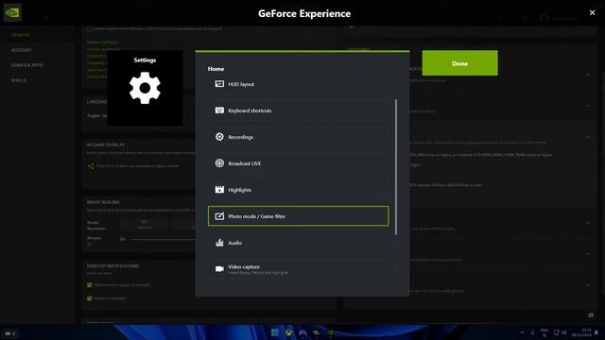The width and height of the screenshot is (605, 340).
Task: Open HUD layout settings
Action: pos(298,84)
